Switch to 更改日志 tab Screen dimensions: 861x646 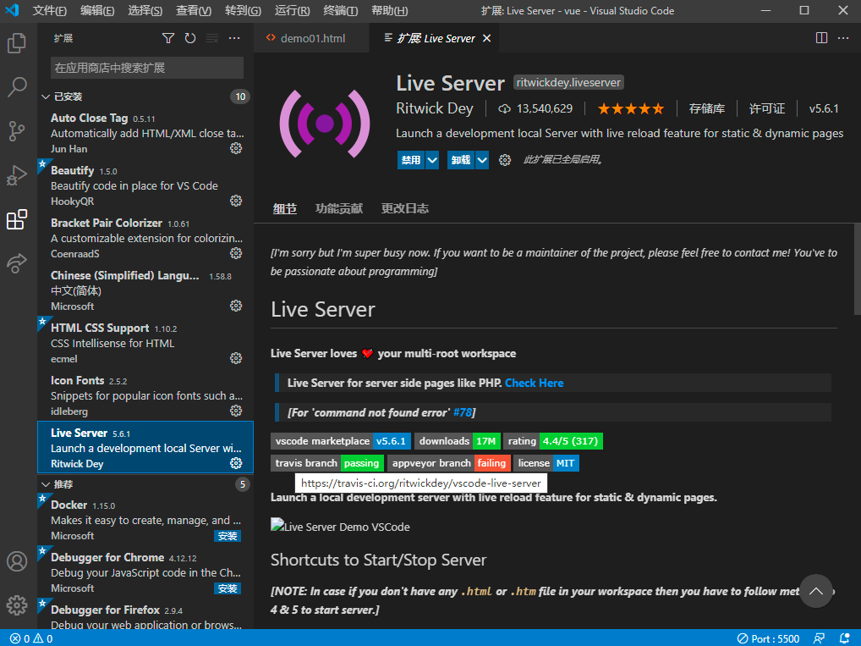[404, 208]
